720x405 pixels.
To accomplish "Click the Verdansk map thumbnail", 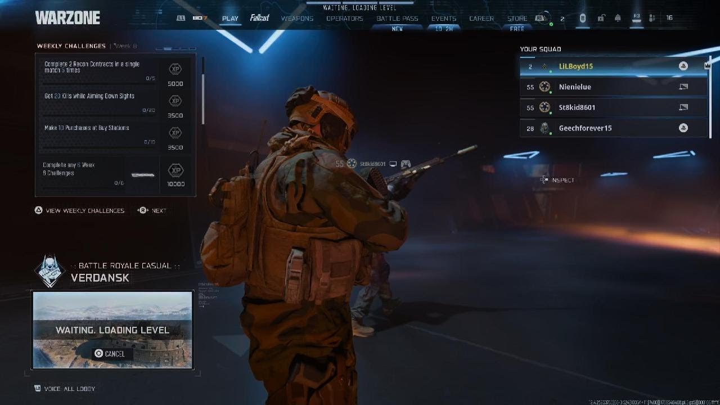I will pos(112,330).
